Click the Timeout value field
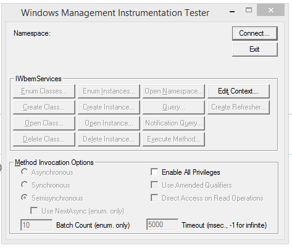The image size is (292, 248). [x=162, y=225]
